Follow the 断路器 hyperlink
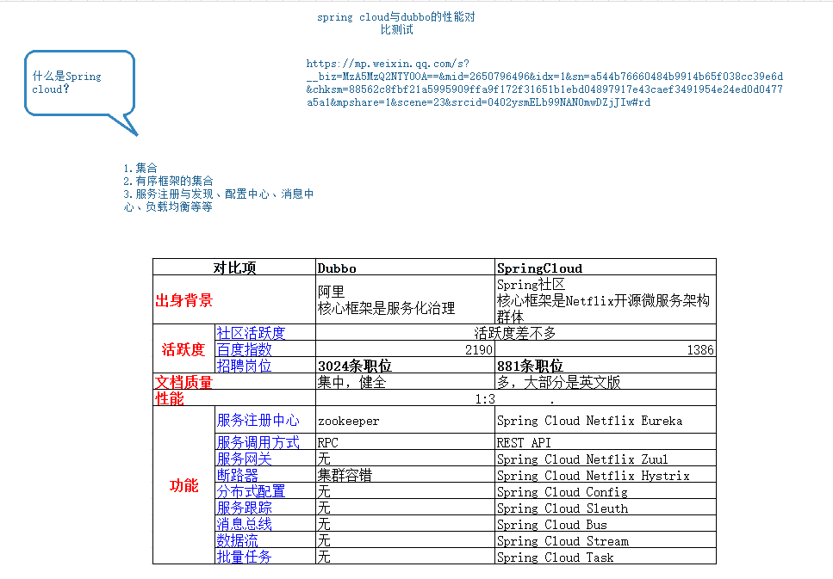The height and width of the screenshot is (579, 833). coord(237,475)
